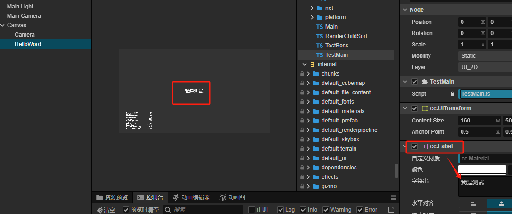Open console log file icon
The image size is (512, 214).
click(x=391, y=210)
